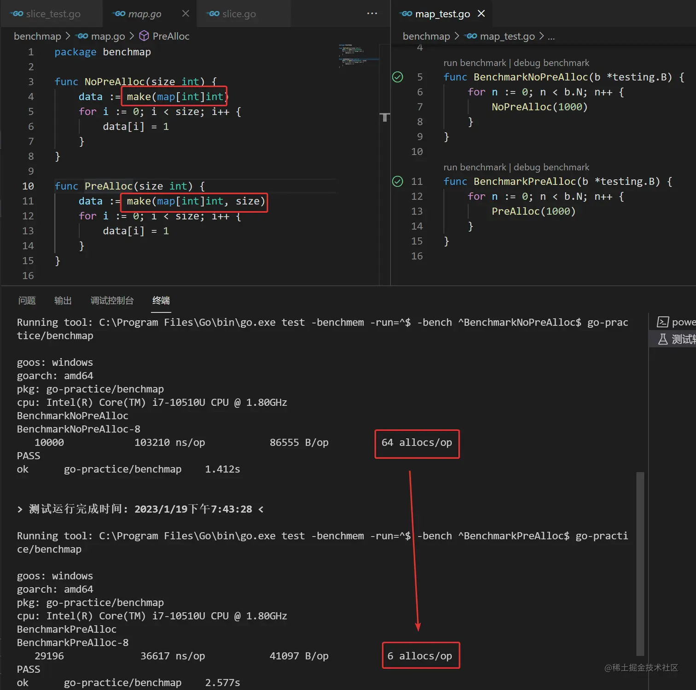The height and width of the screenshot is (690, 696).
Task: Click the 6 allocs/op result text
Action: (x=419, y=656)
